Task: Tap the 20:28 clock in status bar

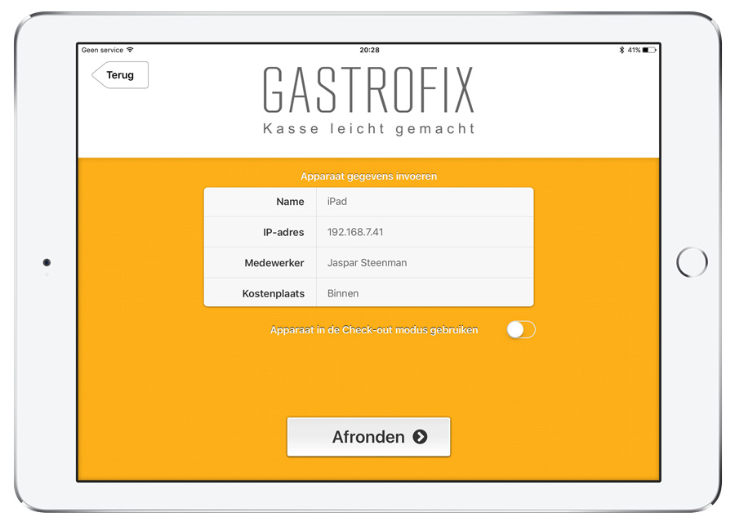Action: [369, 51]
